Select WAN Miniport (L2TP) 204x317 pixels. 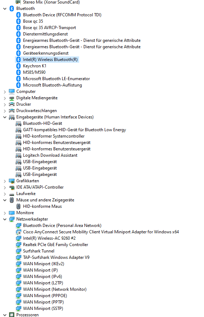pos(43,283)
